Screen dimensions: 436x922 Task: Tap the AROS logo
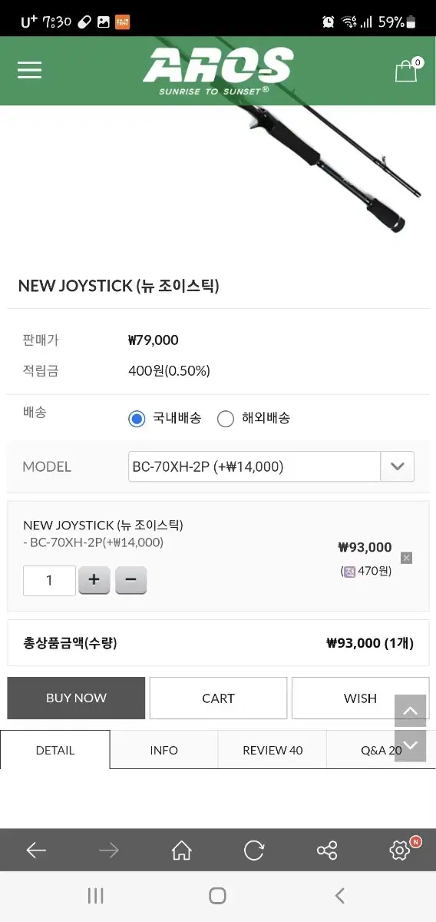(x=218, y=71)
